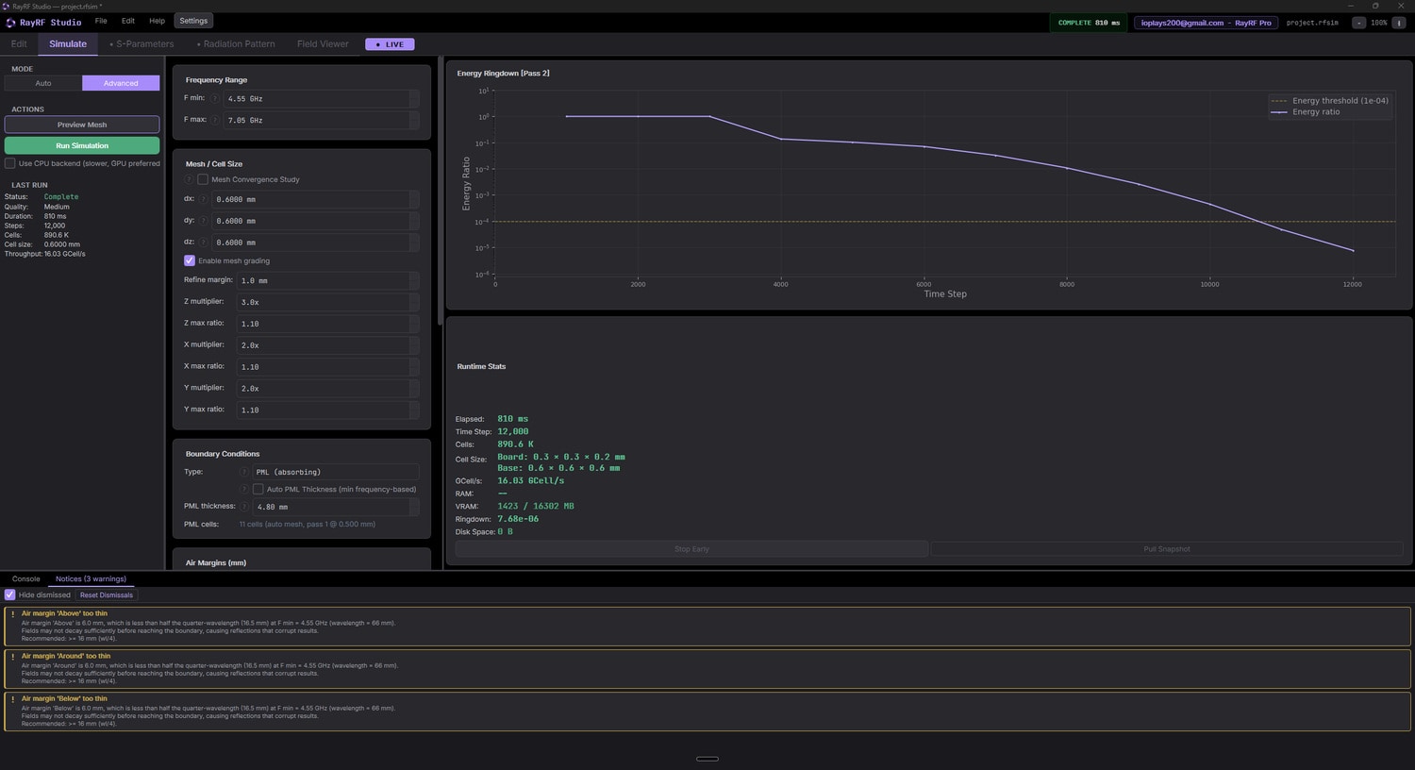Image resolution: width=1415 pixels, height=770 pixels.
Task: Click the dx field stepper
Action: 414,199
